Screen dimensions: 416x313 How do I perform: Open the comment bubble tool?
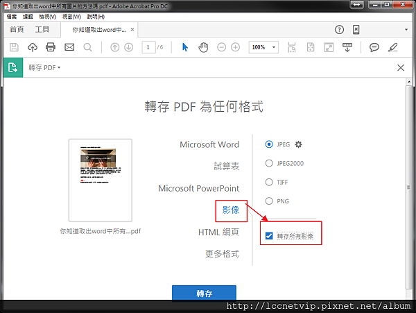(374, 47)
